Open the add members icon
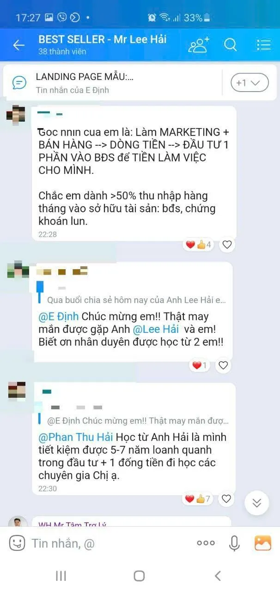 pyautogui.click(x=199, y=45)
